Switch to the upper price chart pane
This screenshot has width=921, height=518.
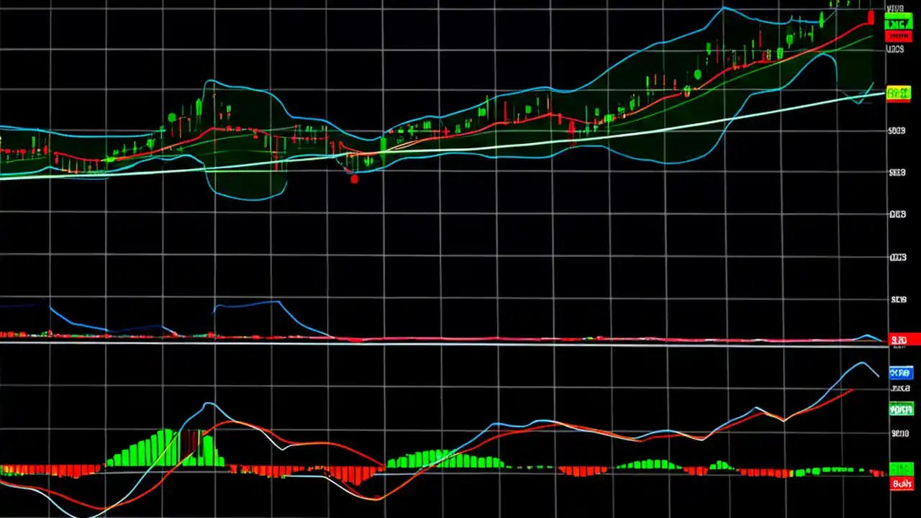[432, 108]
